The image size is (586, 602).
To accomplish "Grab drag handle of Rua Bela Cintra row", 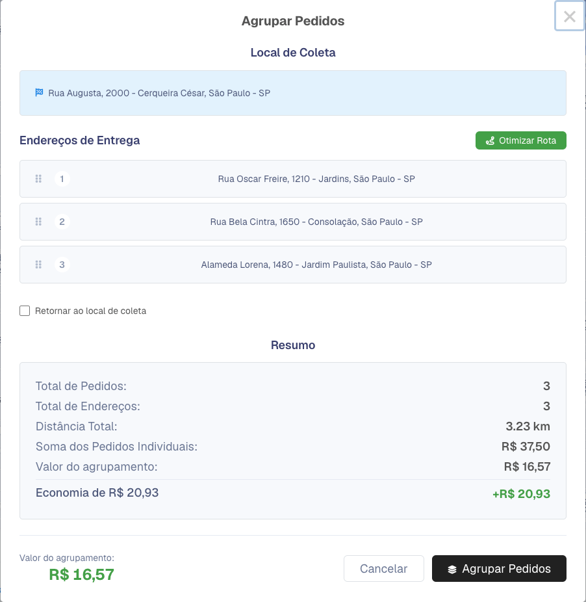I will [38, 222].
